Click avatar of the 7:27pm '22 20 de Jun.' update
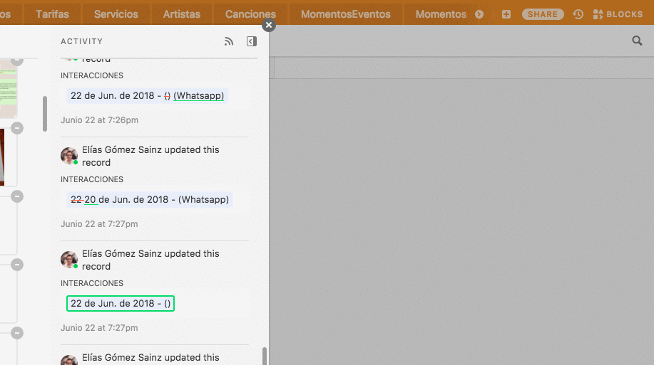This screenshot has width=654, height=365. 68,156
